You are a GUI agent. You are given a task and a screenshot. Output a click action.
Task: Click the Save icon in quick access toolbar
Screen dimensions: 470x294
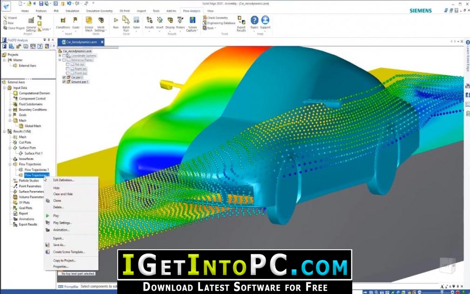tap(41, 4)
